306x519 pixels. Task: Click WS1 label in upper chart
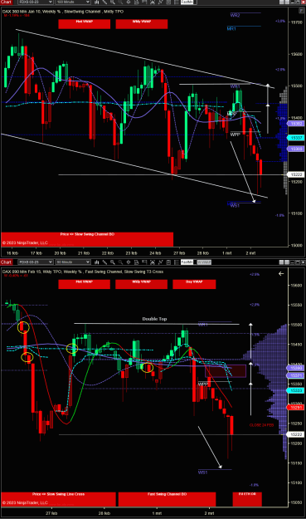click(235, 206)
